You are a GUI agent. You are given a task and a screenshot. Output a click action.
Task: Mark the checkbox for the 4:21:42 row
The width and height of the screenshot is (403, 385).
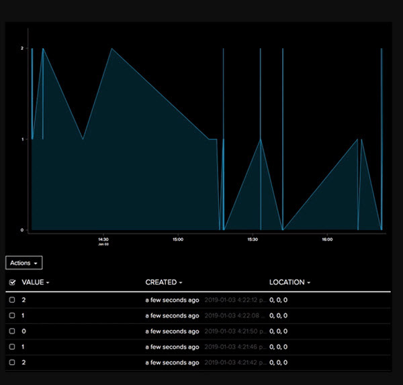click(12, 362)
